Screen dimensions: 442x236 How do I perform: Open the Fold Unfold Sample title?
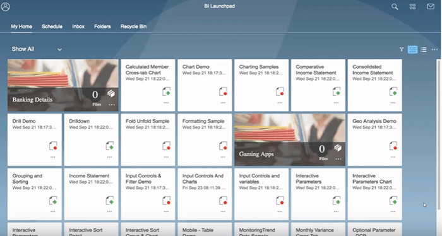147,121
